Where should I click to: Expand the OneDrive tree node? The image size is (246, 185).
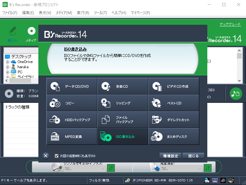(7, 62)
